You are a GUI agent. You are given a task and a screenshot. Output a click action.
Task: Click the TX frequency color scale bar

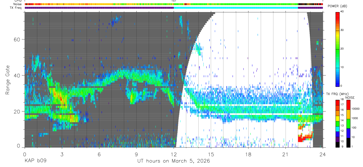point(338,123)
